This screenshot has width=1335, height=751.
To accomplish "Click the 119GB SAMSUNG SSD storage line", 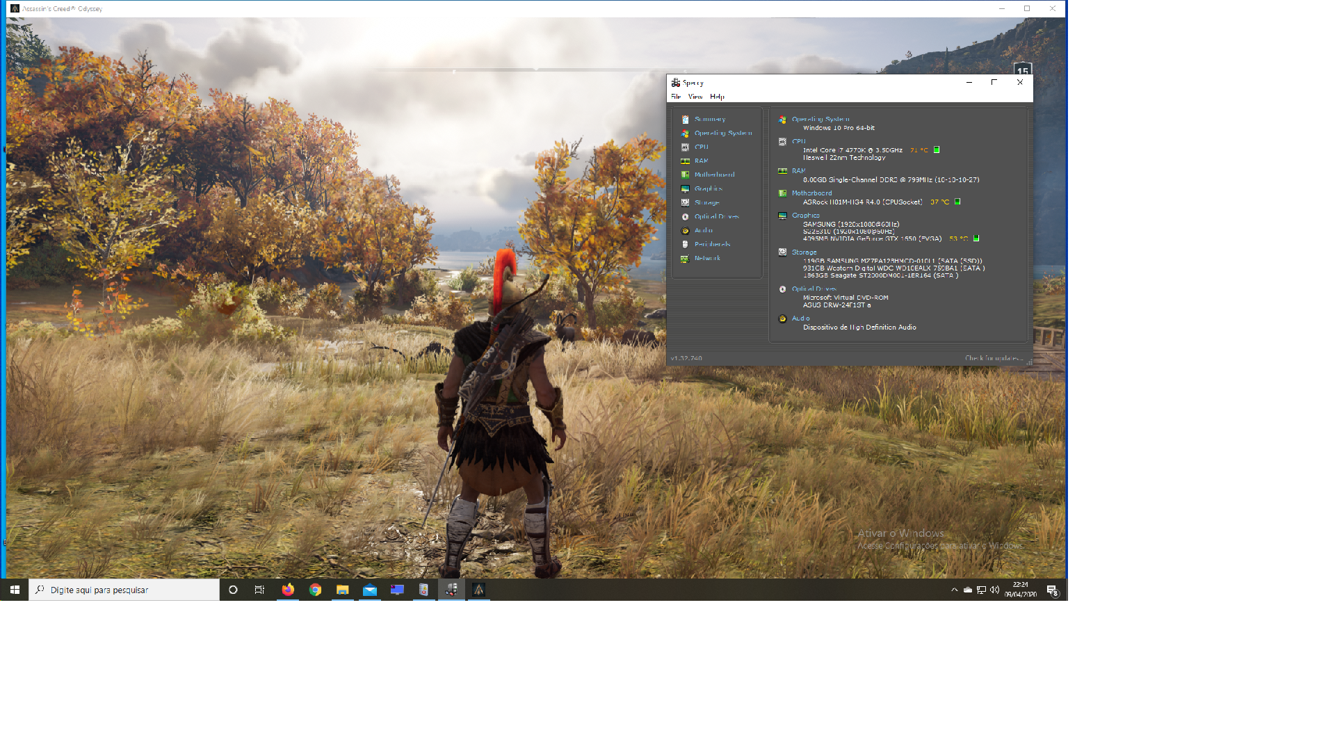I will point(893,261).
